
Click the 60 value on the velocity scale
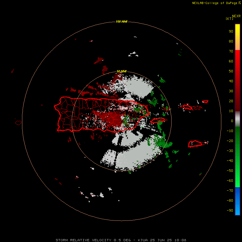[x=231, y=61]
